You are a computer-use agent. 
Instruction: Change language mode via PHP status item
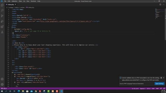(157, 89)
